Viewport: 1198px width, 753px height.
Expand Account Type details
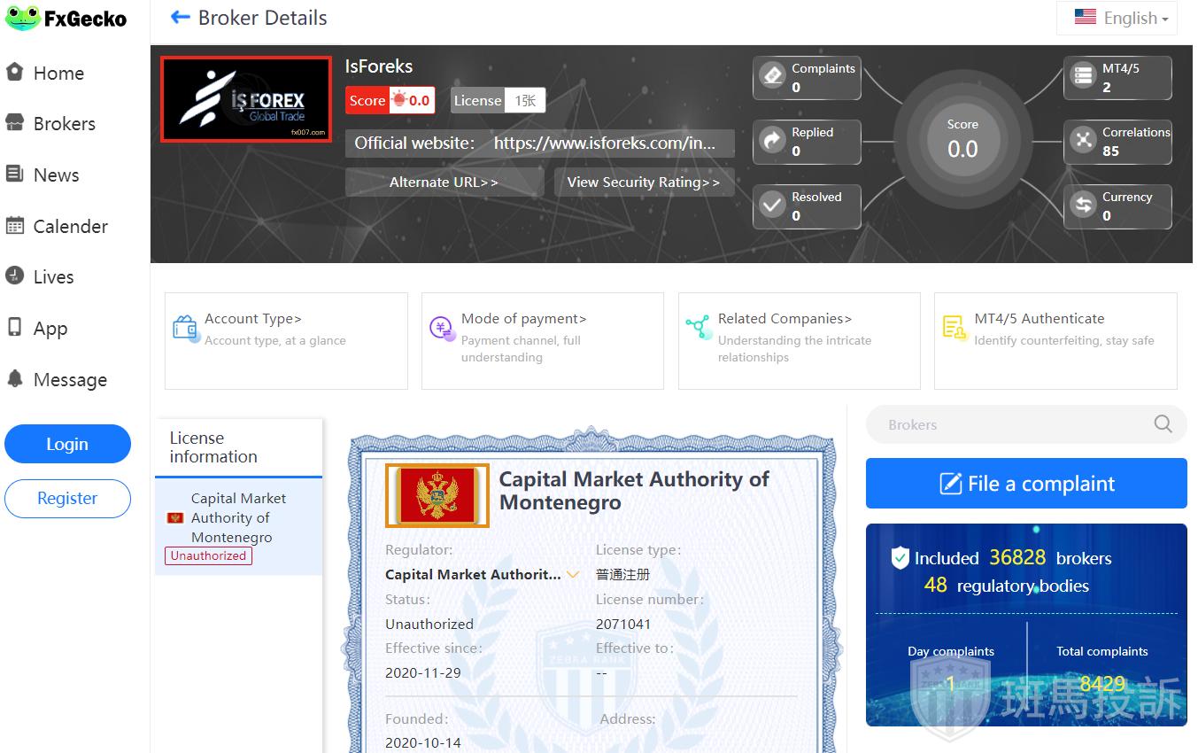(x=253, y=319)
